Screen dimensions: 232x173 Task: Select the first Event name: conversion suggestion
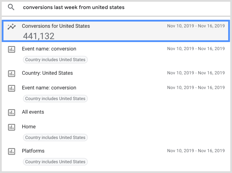(x=49, y=49)
